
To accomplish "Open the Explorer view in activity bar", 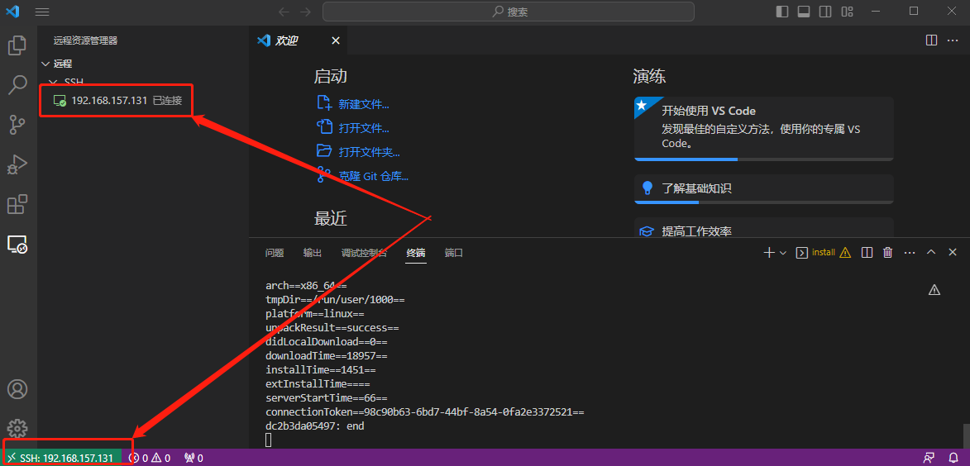I will click(17, 45).
